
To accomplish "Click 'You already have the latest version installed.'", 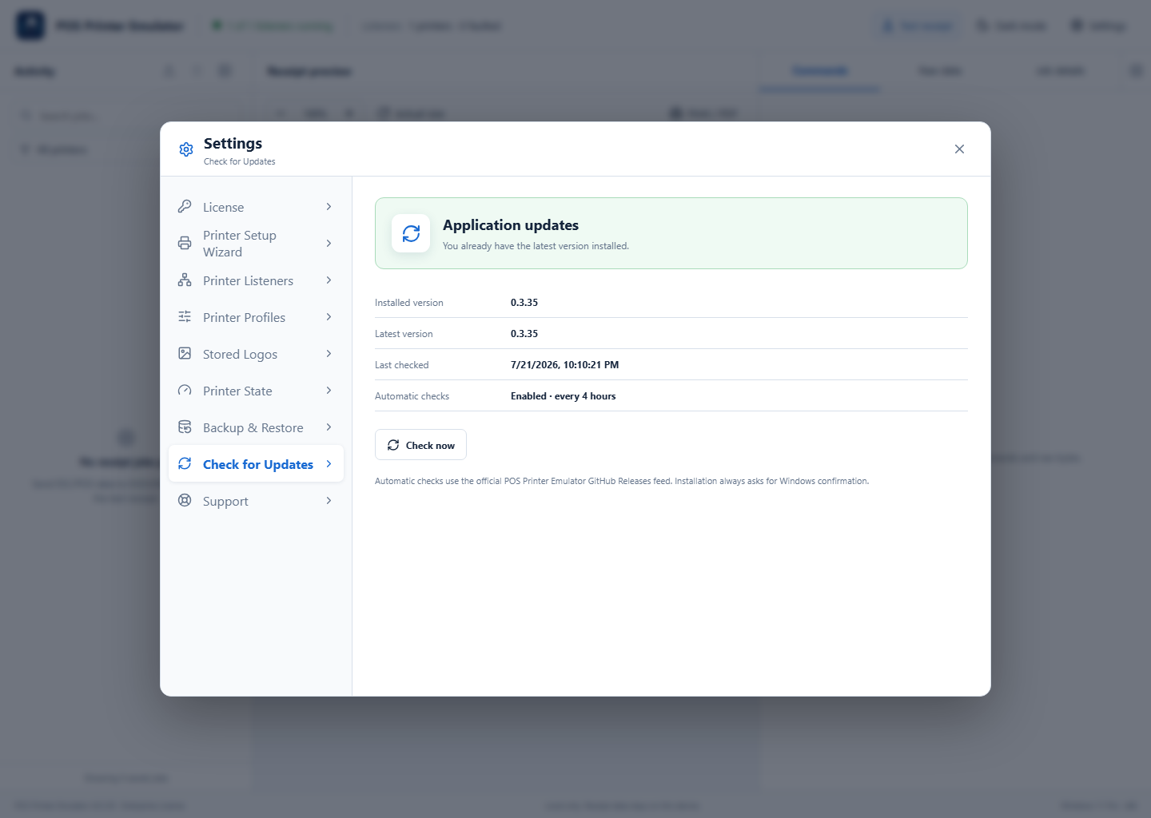I will (x=536, y=246).
